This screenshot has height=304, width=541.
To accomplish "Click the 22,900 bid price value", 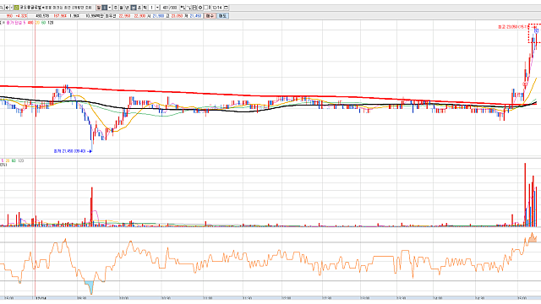I will point(139,16).
